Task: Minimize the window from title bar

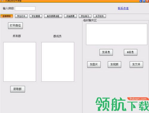Action: click(141, 1)
